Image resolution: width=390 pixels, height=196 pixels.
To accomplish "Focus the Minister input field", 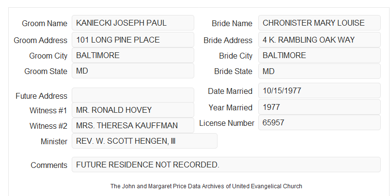I will (x=144, y=141).
